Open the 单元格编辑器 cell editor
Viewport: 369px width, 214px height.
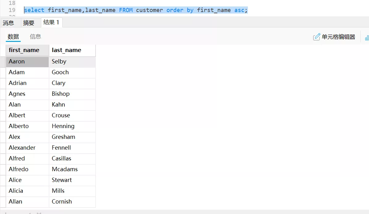pyautogui.click(x=334, y=37)
